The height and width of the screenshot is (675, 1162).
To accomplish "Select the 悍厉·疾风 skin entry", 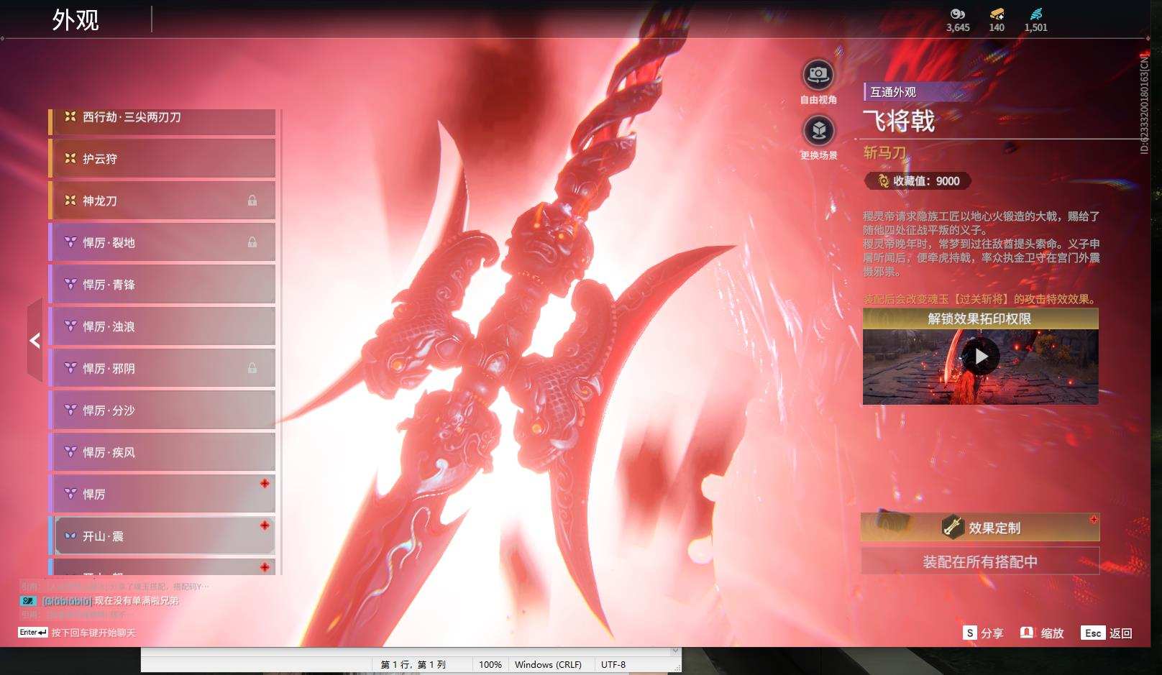I will [162, 452].
